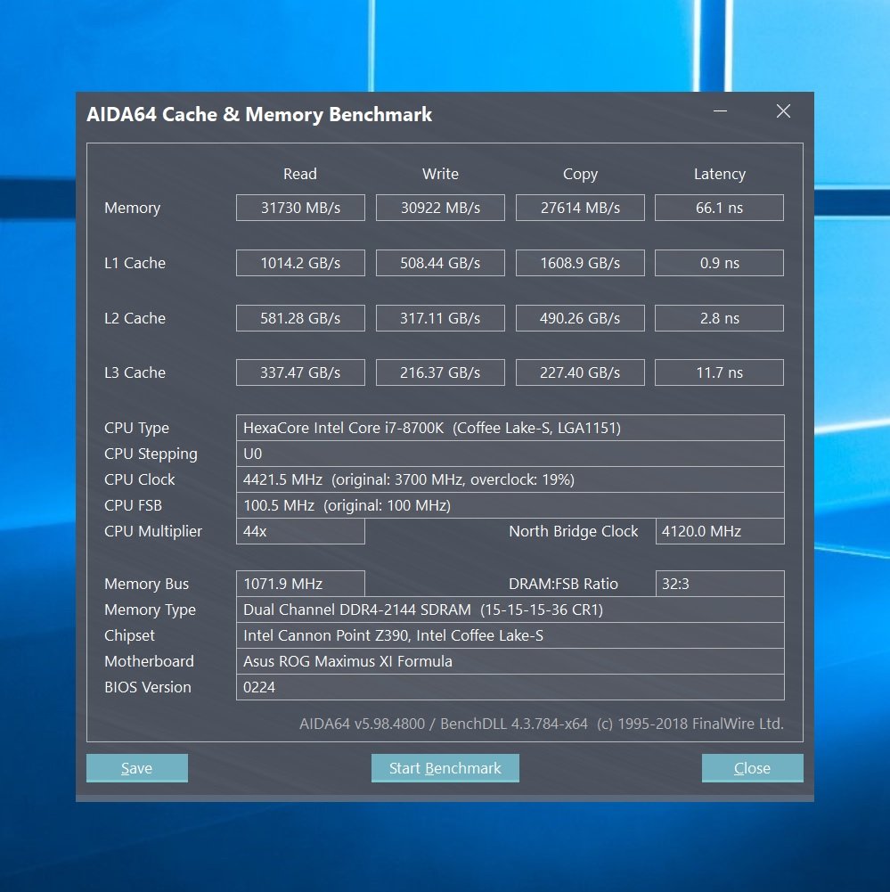Close window with the X icon

[783, 110]
